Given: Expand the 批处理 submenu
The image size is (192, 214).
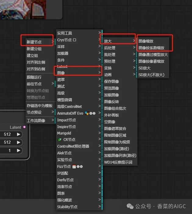Looking at the screenshot, I should (x=119, y=54).
